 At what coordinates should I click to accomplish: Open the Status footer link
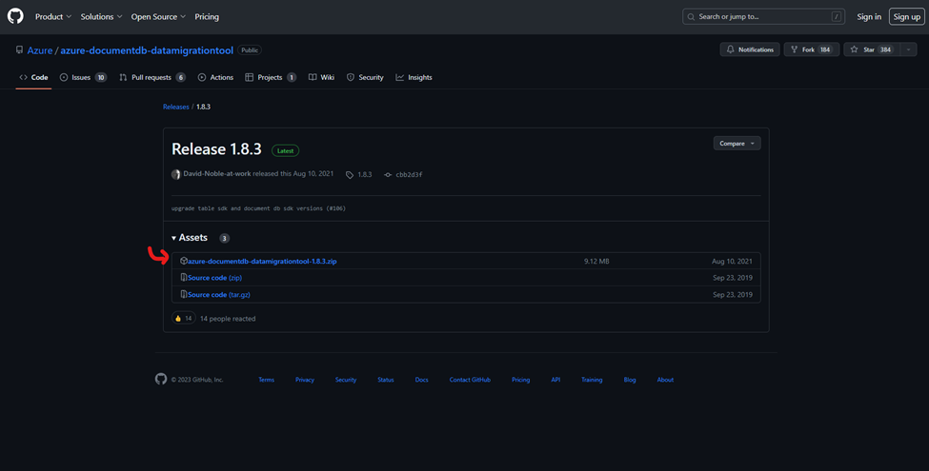[386, 380]
